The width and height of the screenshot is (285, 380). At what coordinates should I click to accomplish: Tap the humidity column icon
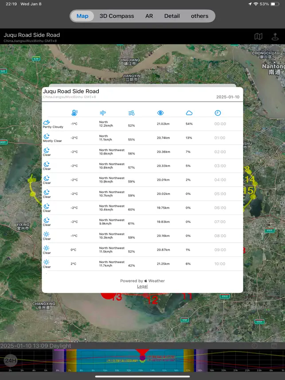click(x=132, y=113)
